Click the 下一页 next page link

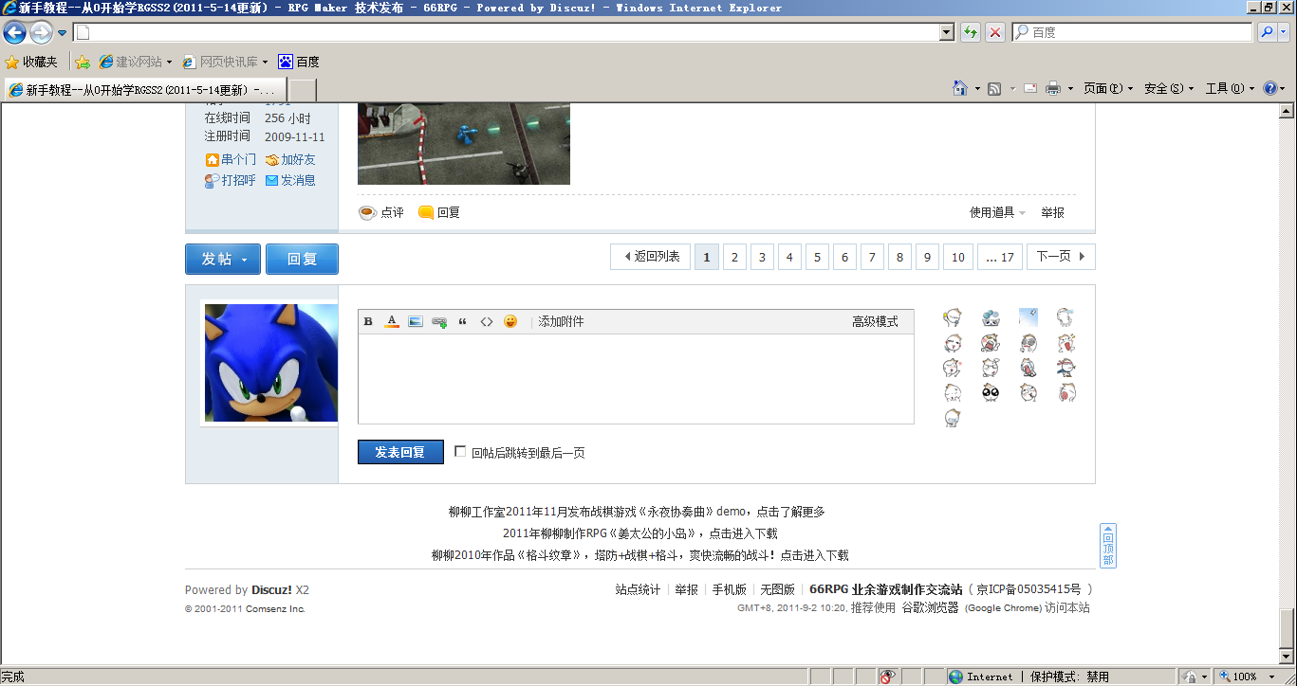coord(1062,257)
